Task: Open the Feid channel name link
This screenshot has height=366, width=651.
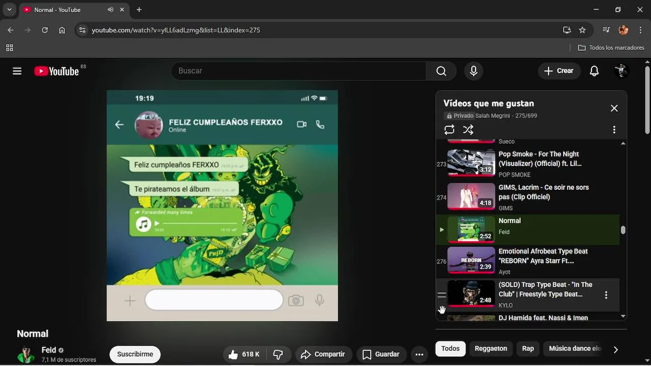Action: pyautogui.click(x=49, y=350)
